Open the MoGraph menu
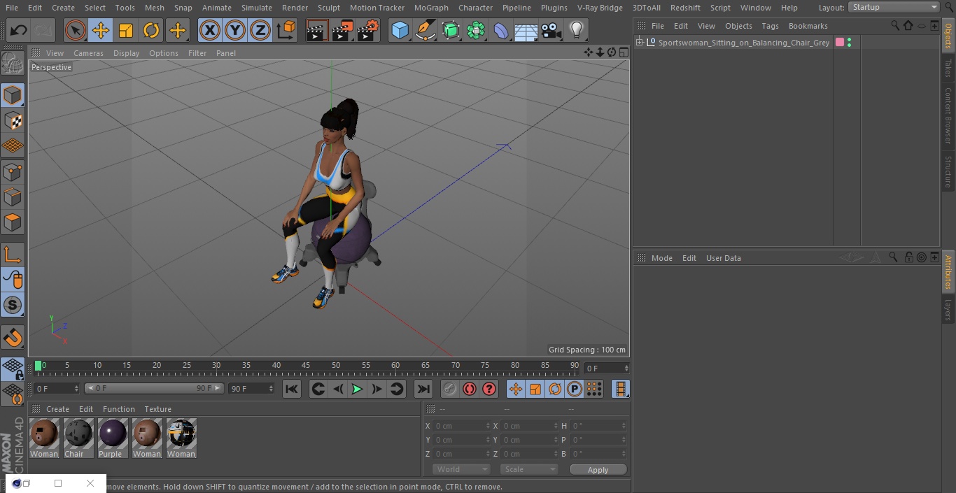956x493 pixels. tap(431, 8)
